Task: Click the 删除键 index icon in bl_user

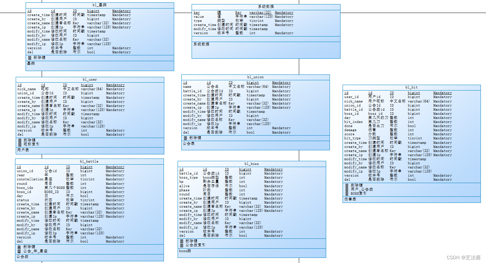Action: (20, 140)
